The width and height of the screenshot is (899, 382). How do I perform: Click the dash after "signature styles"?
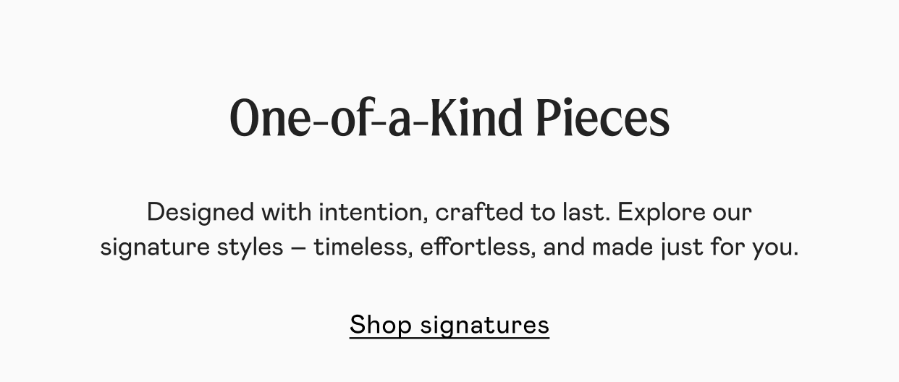(x=299, y=248)
